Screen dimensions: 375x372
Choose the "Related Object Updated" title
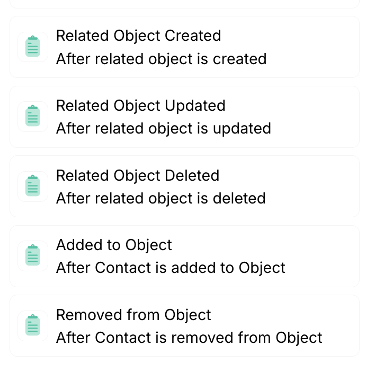point(140,105)
